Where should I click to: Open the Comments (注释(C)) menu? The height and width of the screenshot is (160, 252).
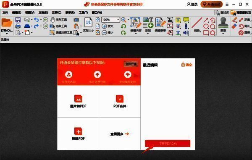click(57, 13)
